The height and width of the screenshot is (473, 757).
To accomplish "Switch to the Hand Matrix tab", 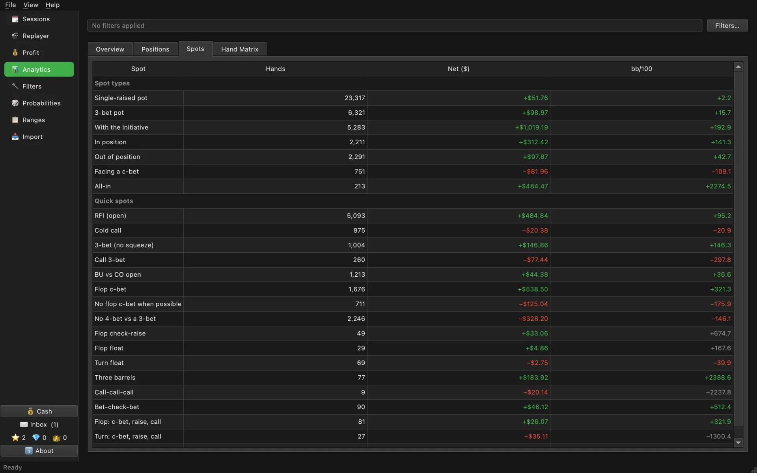I will 240,49.
